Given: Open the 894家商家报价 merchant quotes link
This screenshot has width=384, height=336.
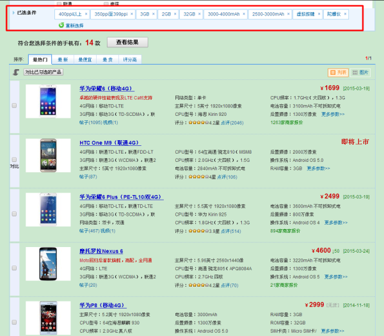Looking at the screenshot, I should (285, 230).
